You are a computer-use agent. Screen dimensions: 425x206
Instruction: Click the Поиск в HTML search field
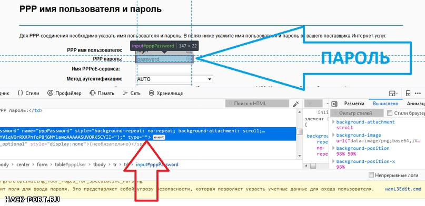(257, 104)
